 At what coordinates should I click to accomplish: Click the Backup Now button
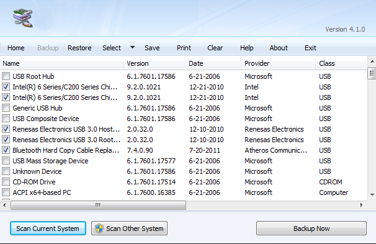tap(311, 228)
